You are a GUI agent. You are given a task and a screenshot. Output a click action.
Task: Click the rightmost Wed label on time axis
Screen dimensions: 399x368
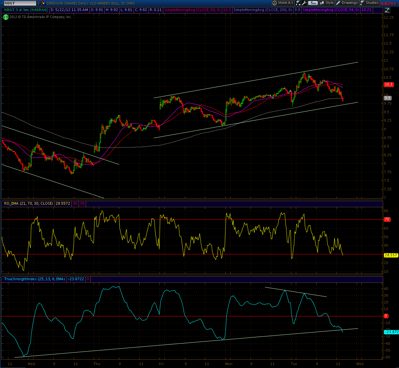(x=360, y=364)
